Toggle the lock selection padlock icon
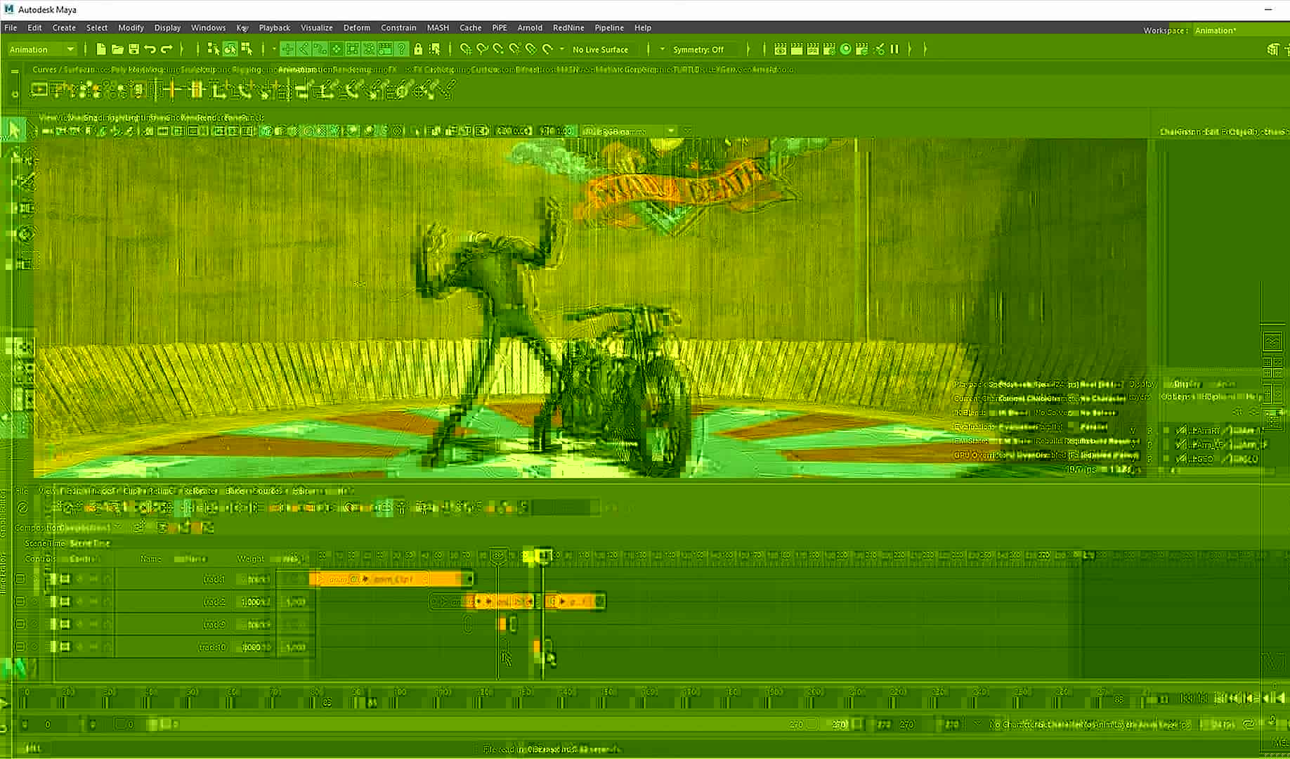 coord(418,49)
